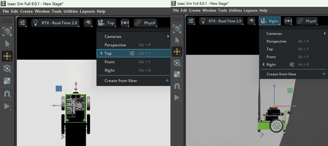Activate the Rotate tool in right window

point(177,63)
